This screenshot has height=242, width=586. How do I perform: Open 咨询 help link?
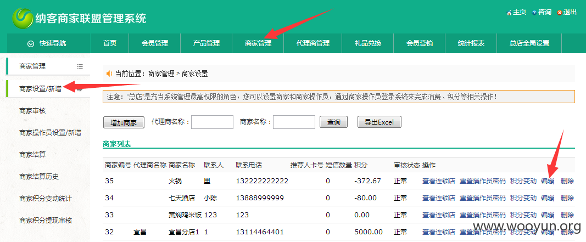pos(544,12)
